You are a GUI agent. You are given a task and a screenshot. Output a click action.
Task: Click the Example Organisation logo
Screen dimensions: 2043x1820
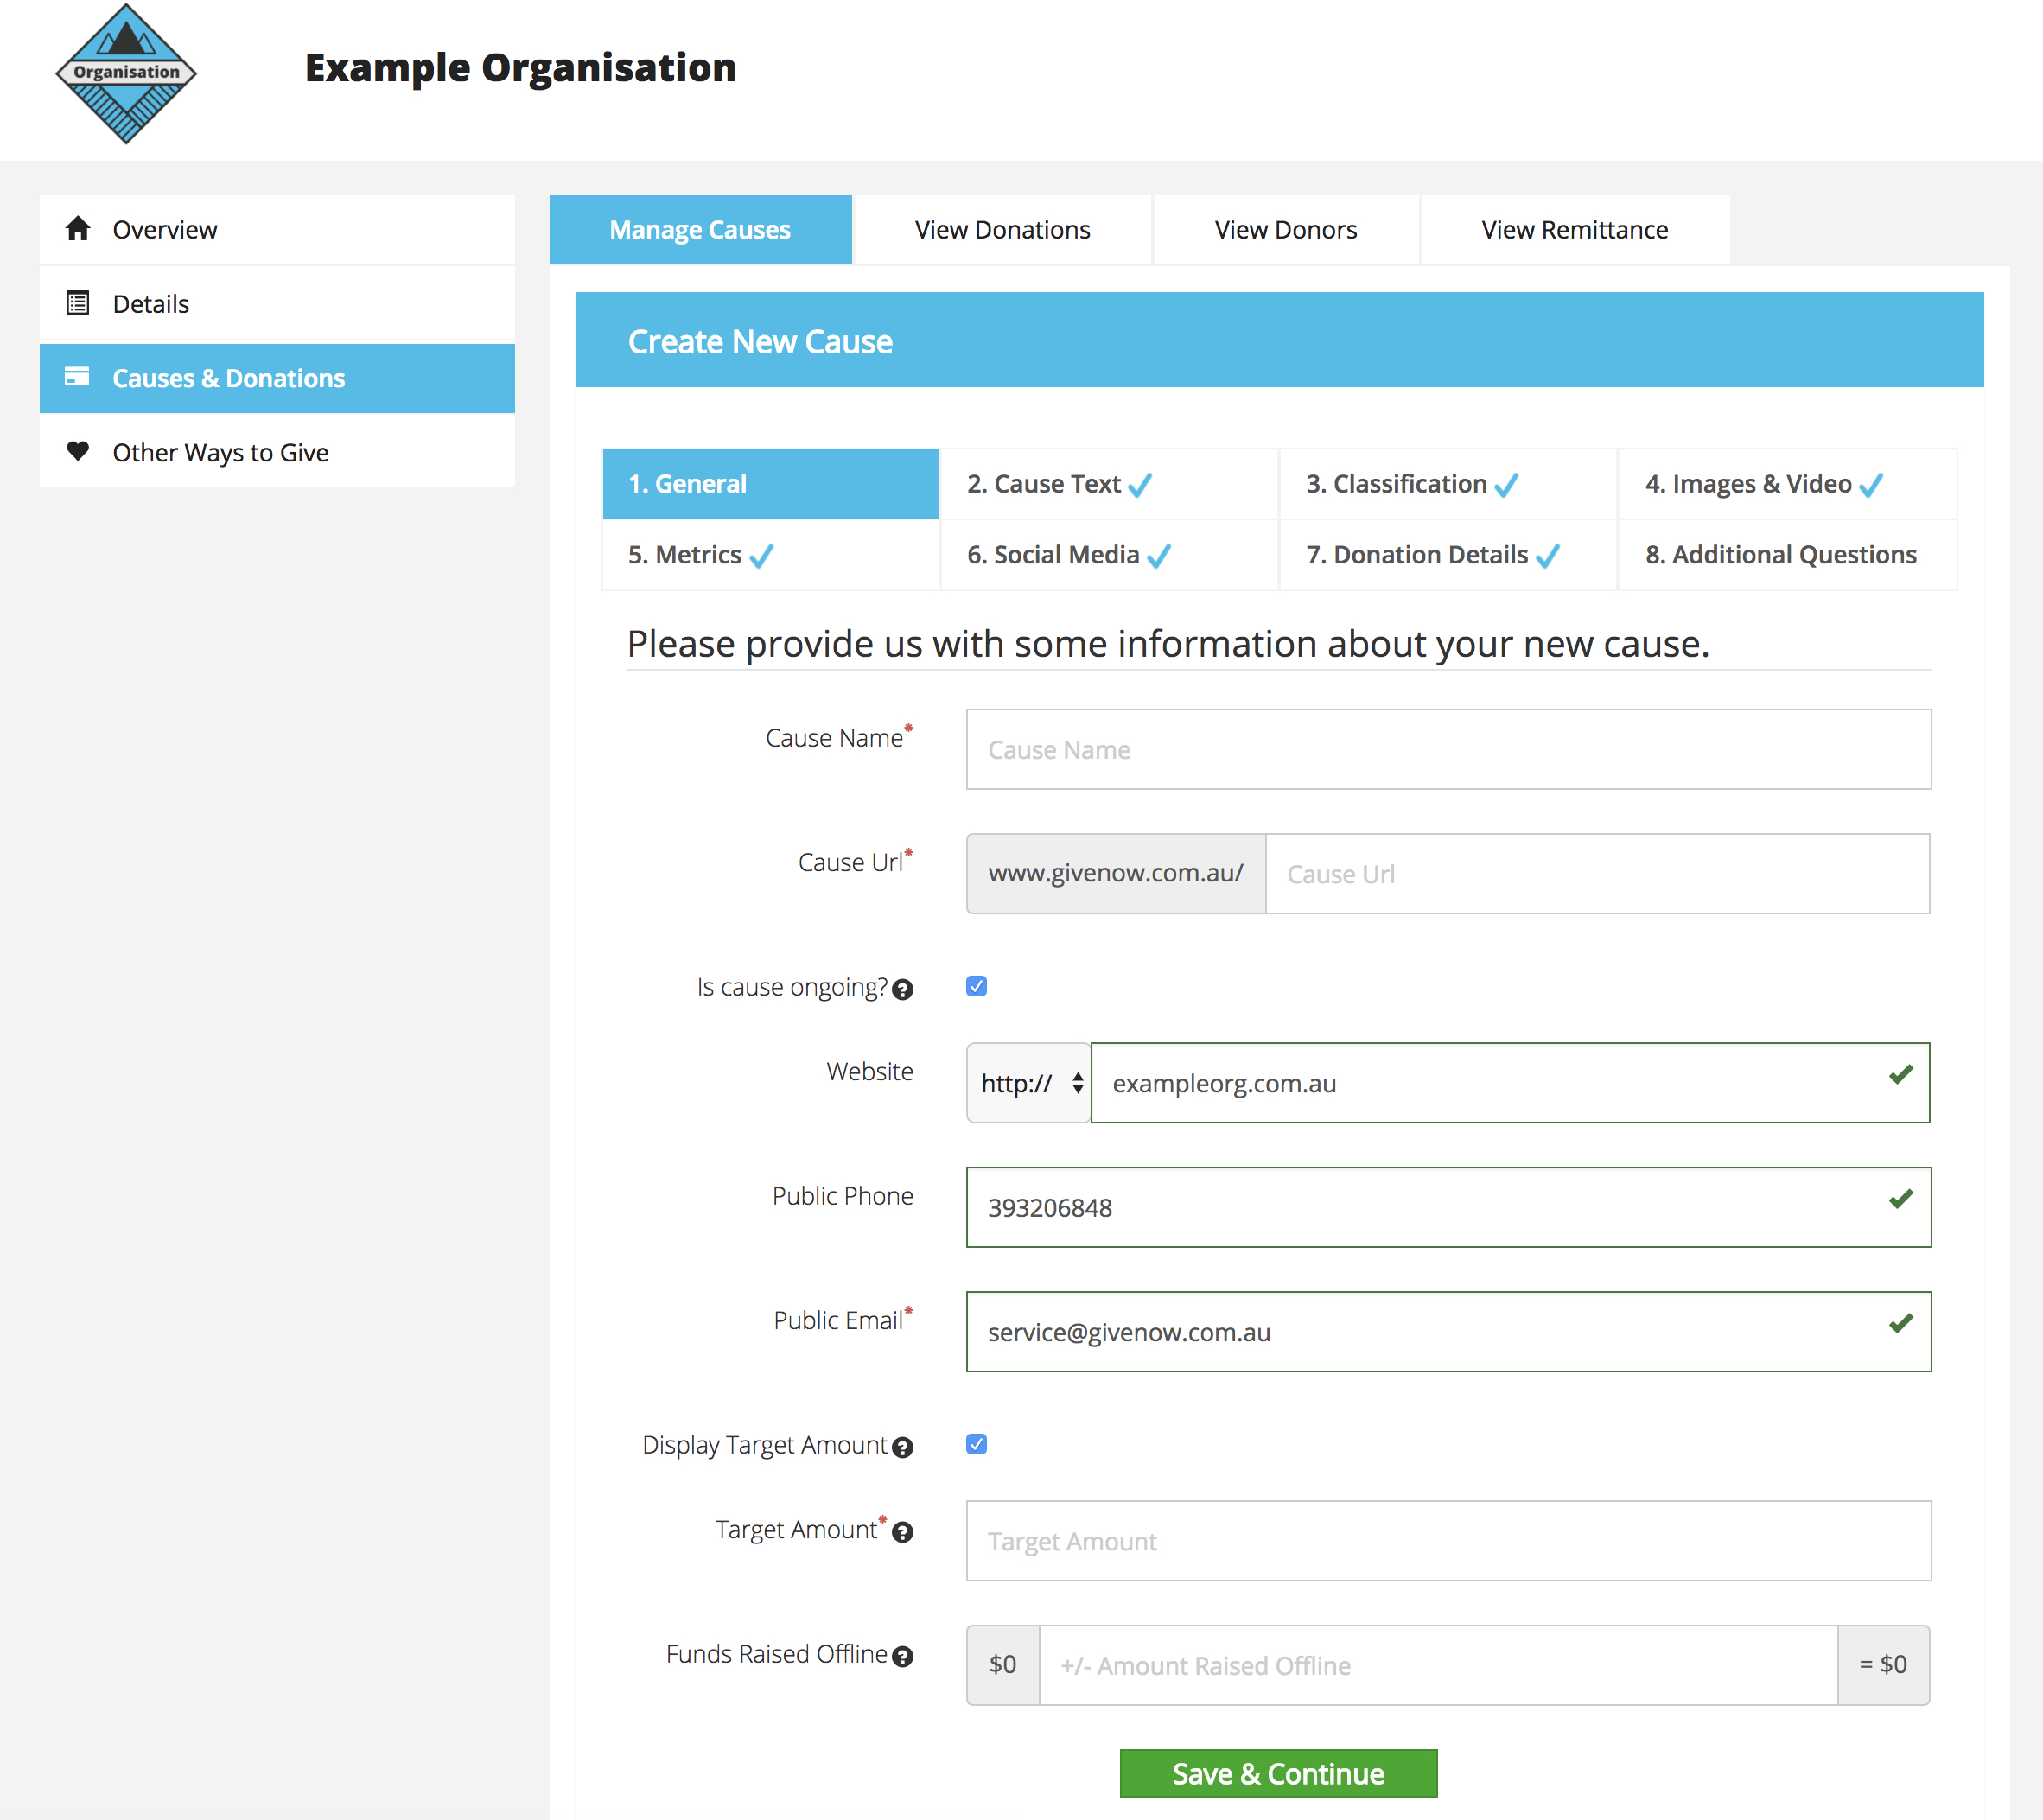126,74
